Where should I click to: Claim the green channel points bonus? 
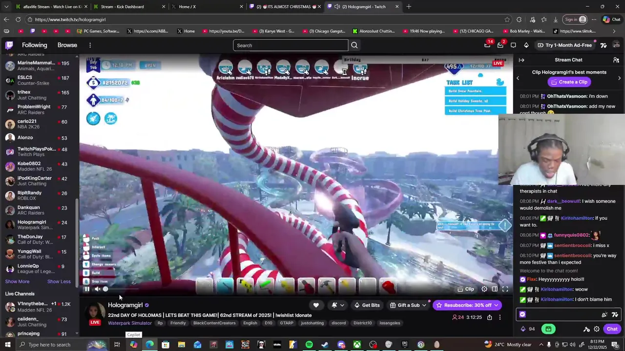[548, 329]
